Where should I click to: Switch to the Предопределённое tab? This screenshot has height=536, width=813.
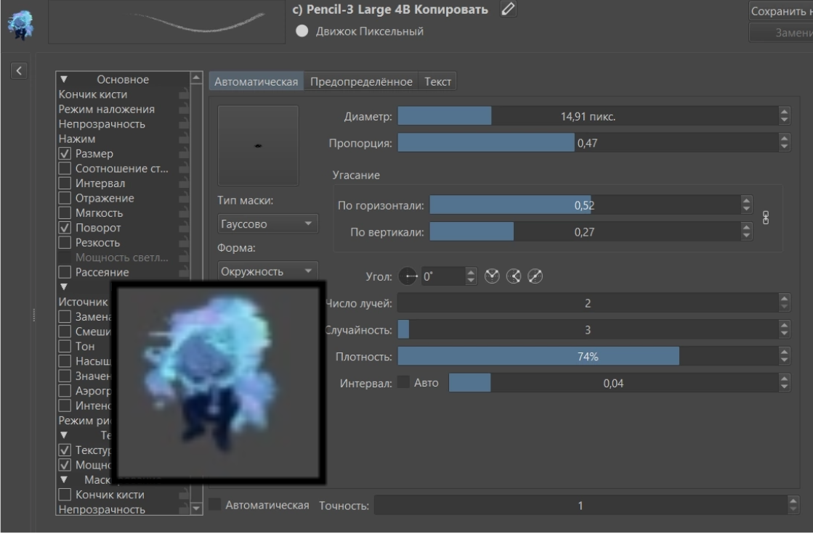[361, 82]
